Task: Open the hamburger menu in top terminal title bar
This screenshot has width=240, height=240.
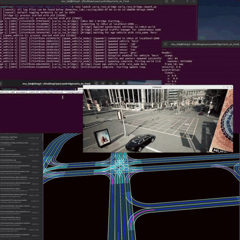Action: (x=173, y=1)
